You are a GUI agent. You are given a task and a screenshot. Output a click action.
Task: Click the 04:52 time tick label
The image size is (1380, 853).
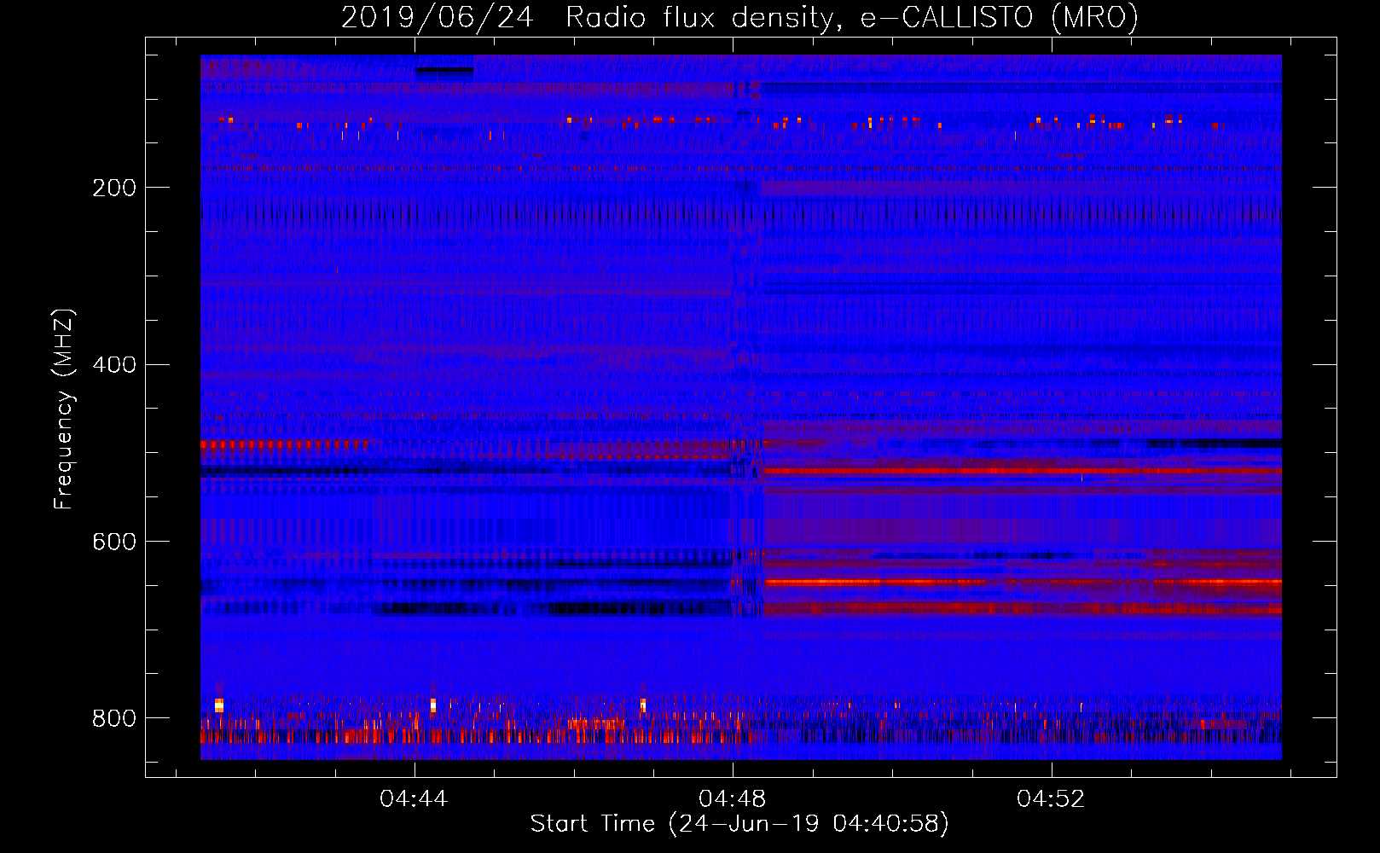point(1051,799)
